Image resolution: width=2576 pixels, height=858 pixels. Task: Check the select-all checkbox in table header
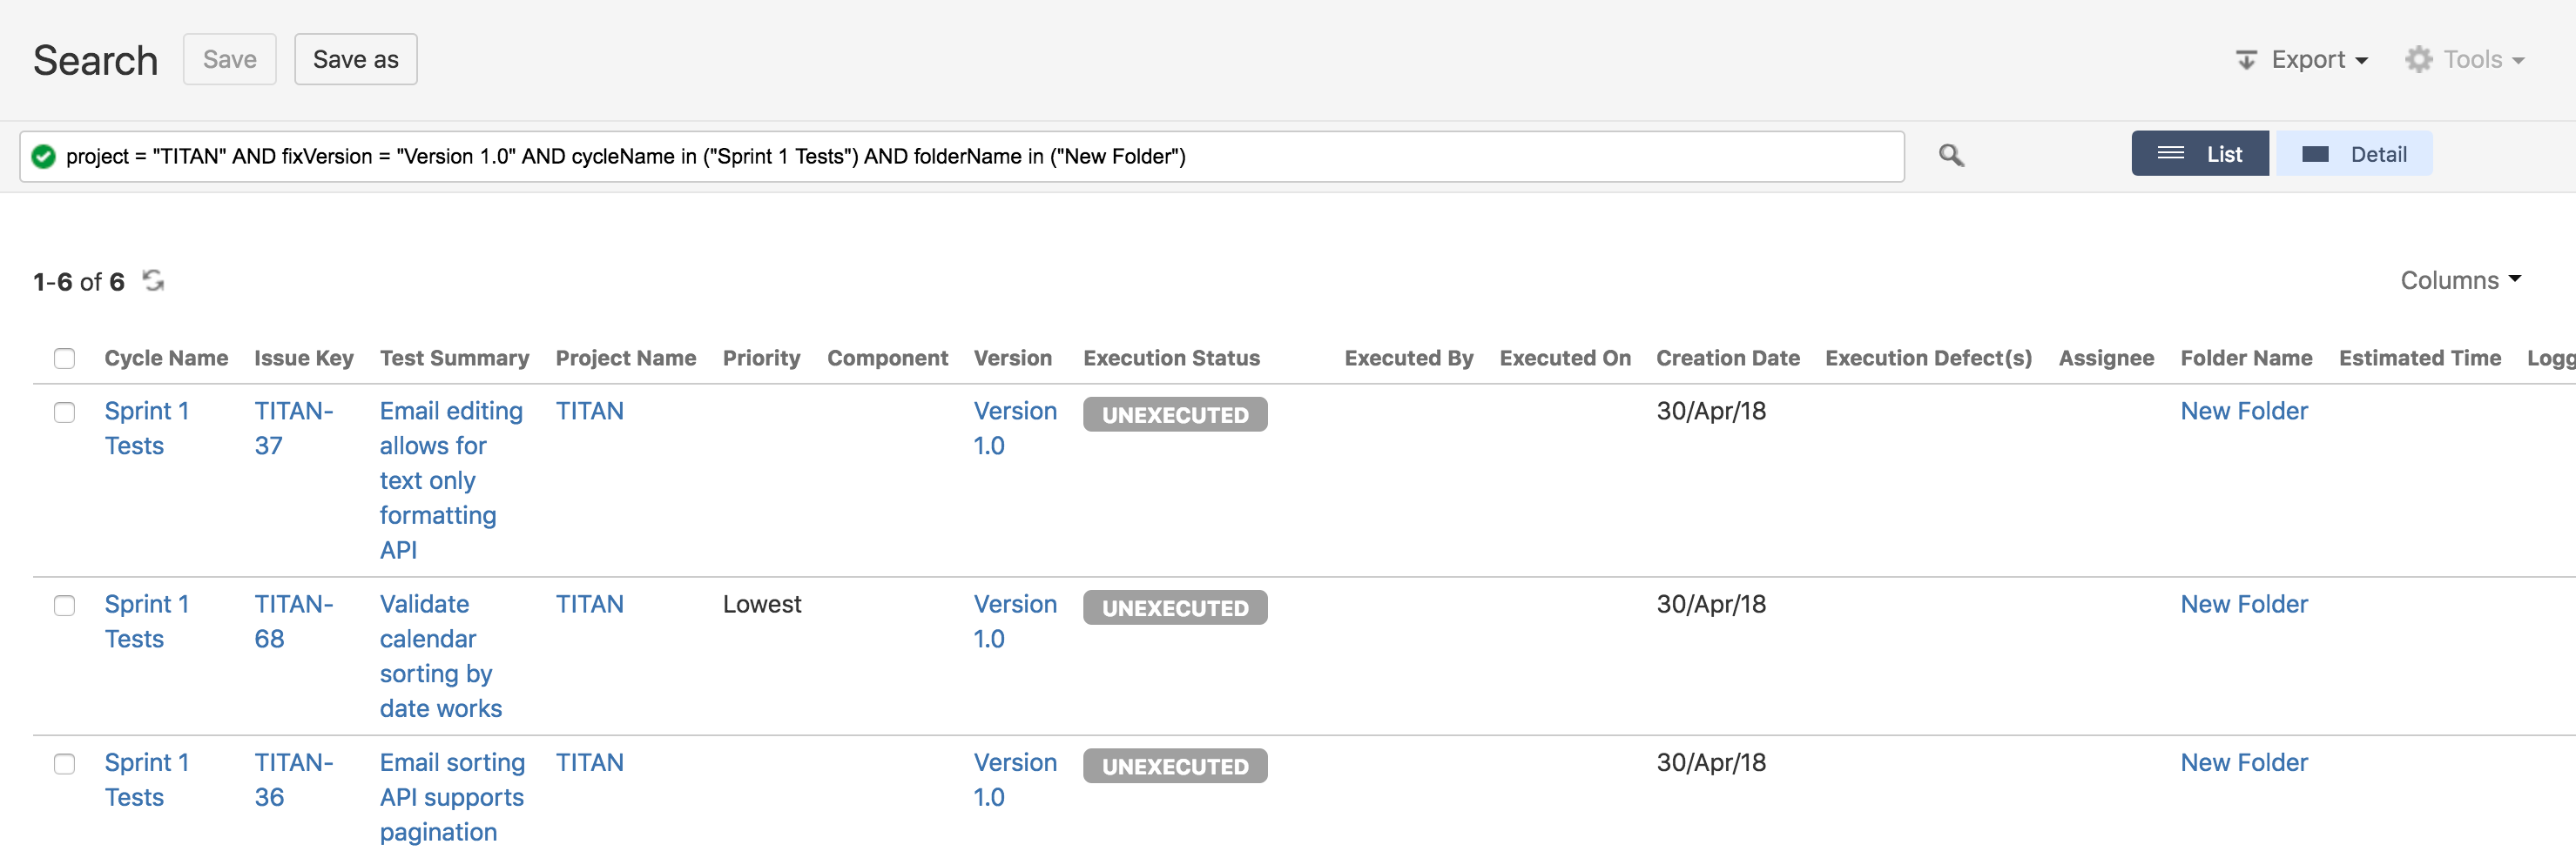(x=64, y=357)
